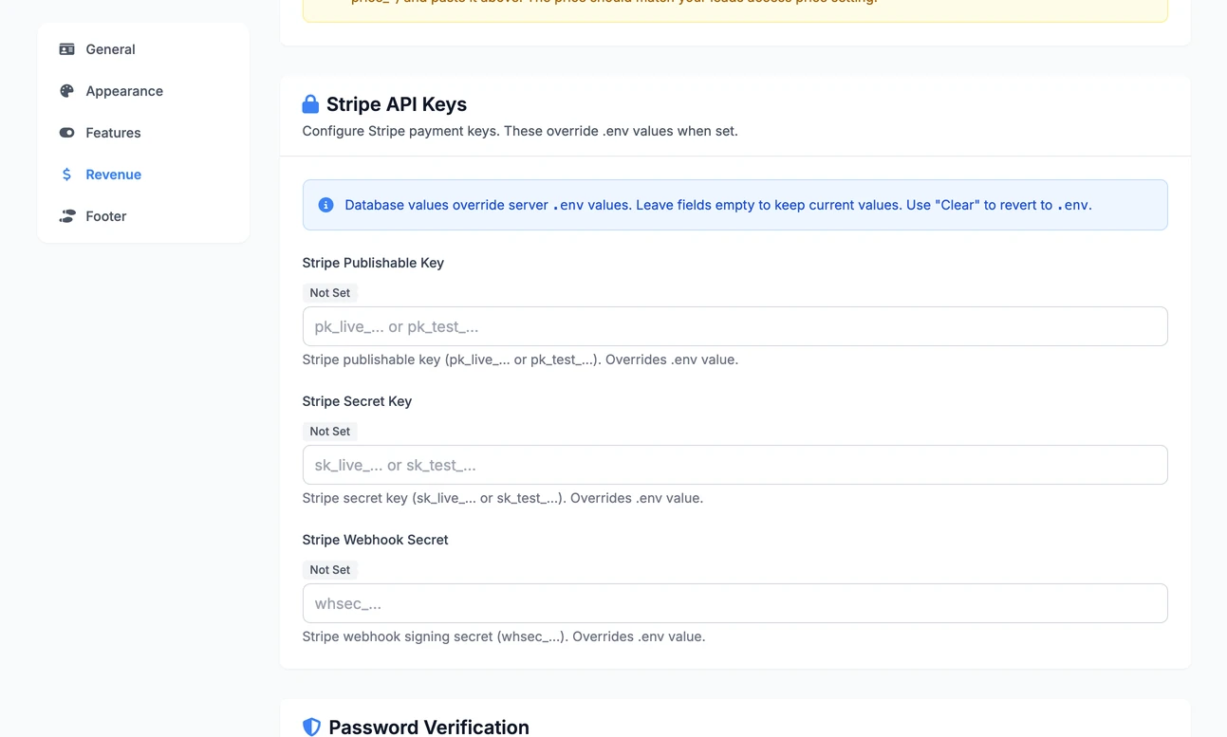Click Not Set badge under Secret Key
The width and height of the screenshot is (1227, 737).
pos(330,432)
